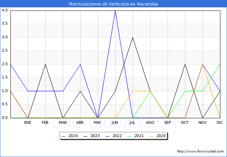
Task: Click the 2021 green line endpoint at DIC
Action: pos(220,65)
